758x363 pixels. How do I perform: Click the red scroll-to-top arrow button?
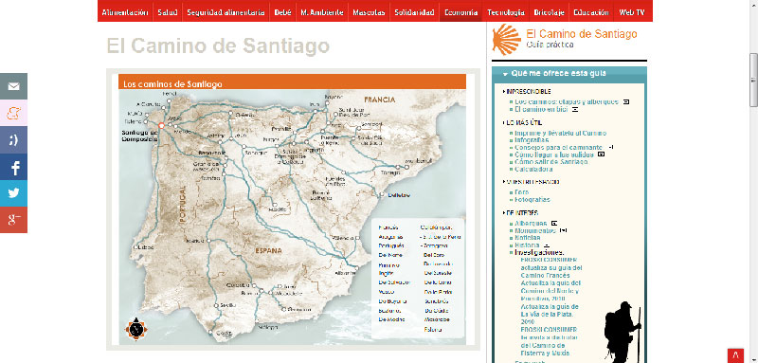(735, 355)
